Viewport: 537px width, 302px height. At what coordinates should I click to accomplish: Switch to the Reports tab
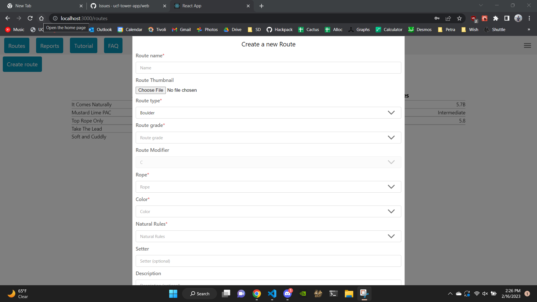pyautogui.click(x=50, y=45)
